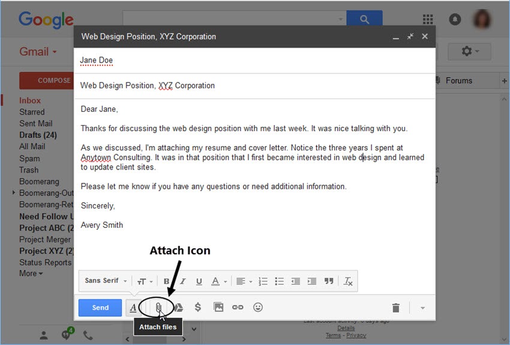
Task: Discard draft with the trash can icon
Action: [396, 308]
